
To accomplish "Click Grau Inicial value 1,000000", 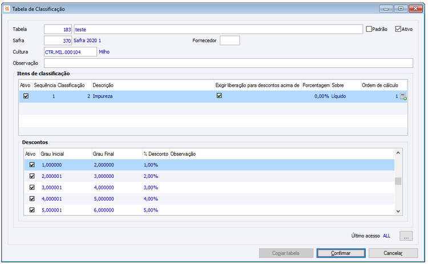I will pos(51,165).
